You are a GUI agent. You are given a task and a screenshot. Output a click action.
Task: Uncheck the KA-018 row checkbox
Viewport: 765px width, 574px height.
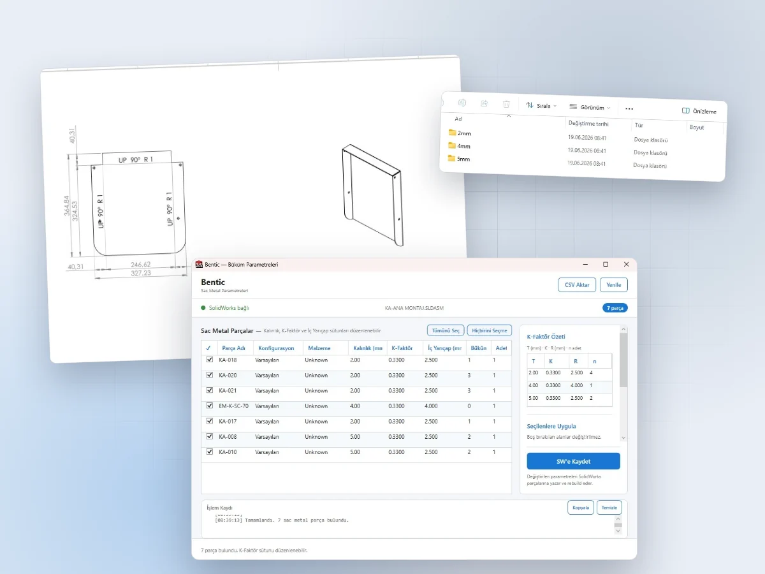(209, 360)
